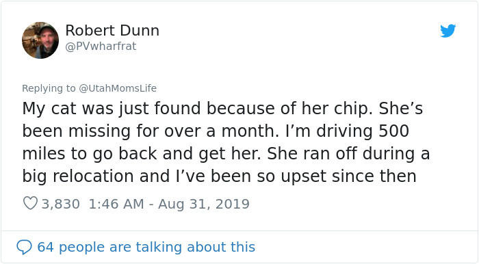Click the word 'miles' in the tweet

(x=43, y=153)
